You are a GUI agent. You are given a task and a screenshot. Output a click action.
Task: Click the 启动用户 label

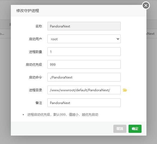click(x=36, y=39)
